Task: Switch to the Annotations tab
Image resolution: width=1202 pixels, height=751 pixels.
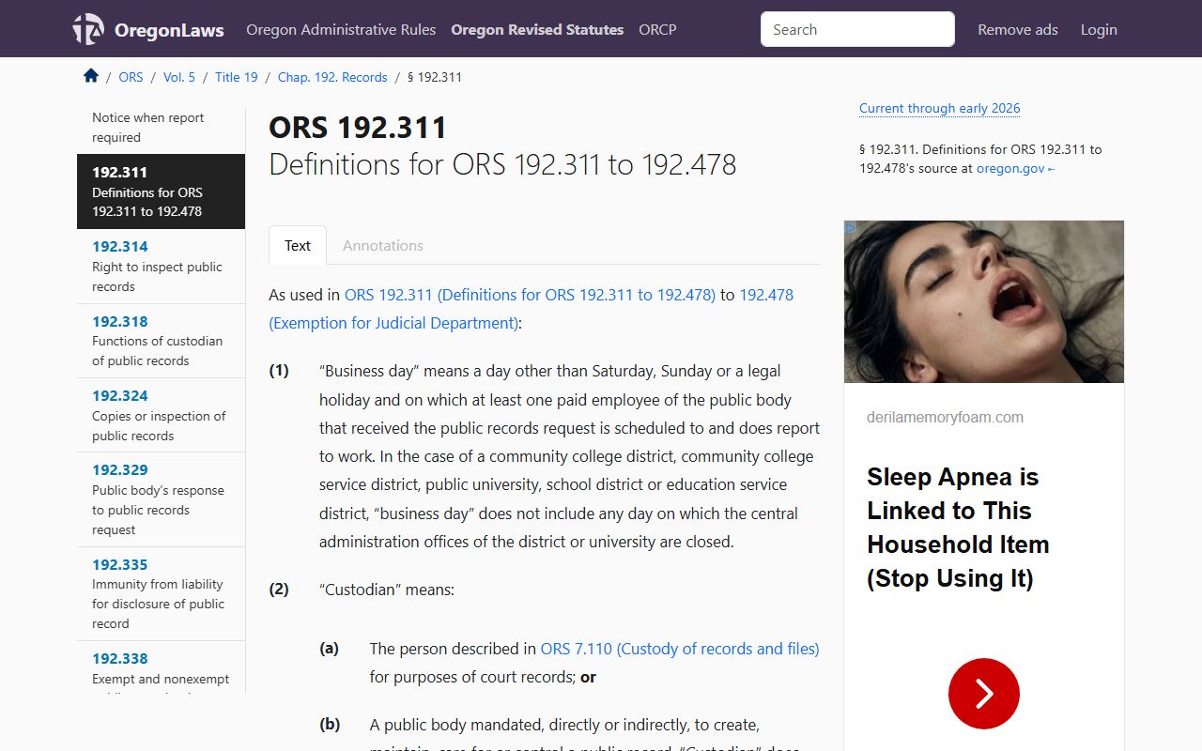Action: (x=383, y=245)
